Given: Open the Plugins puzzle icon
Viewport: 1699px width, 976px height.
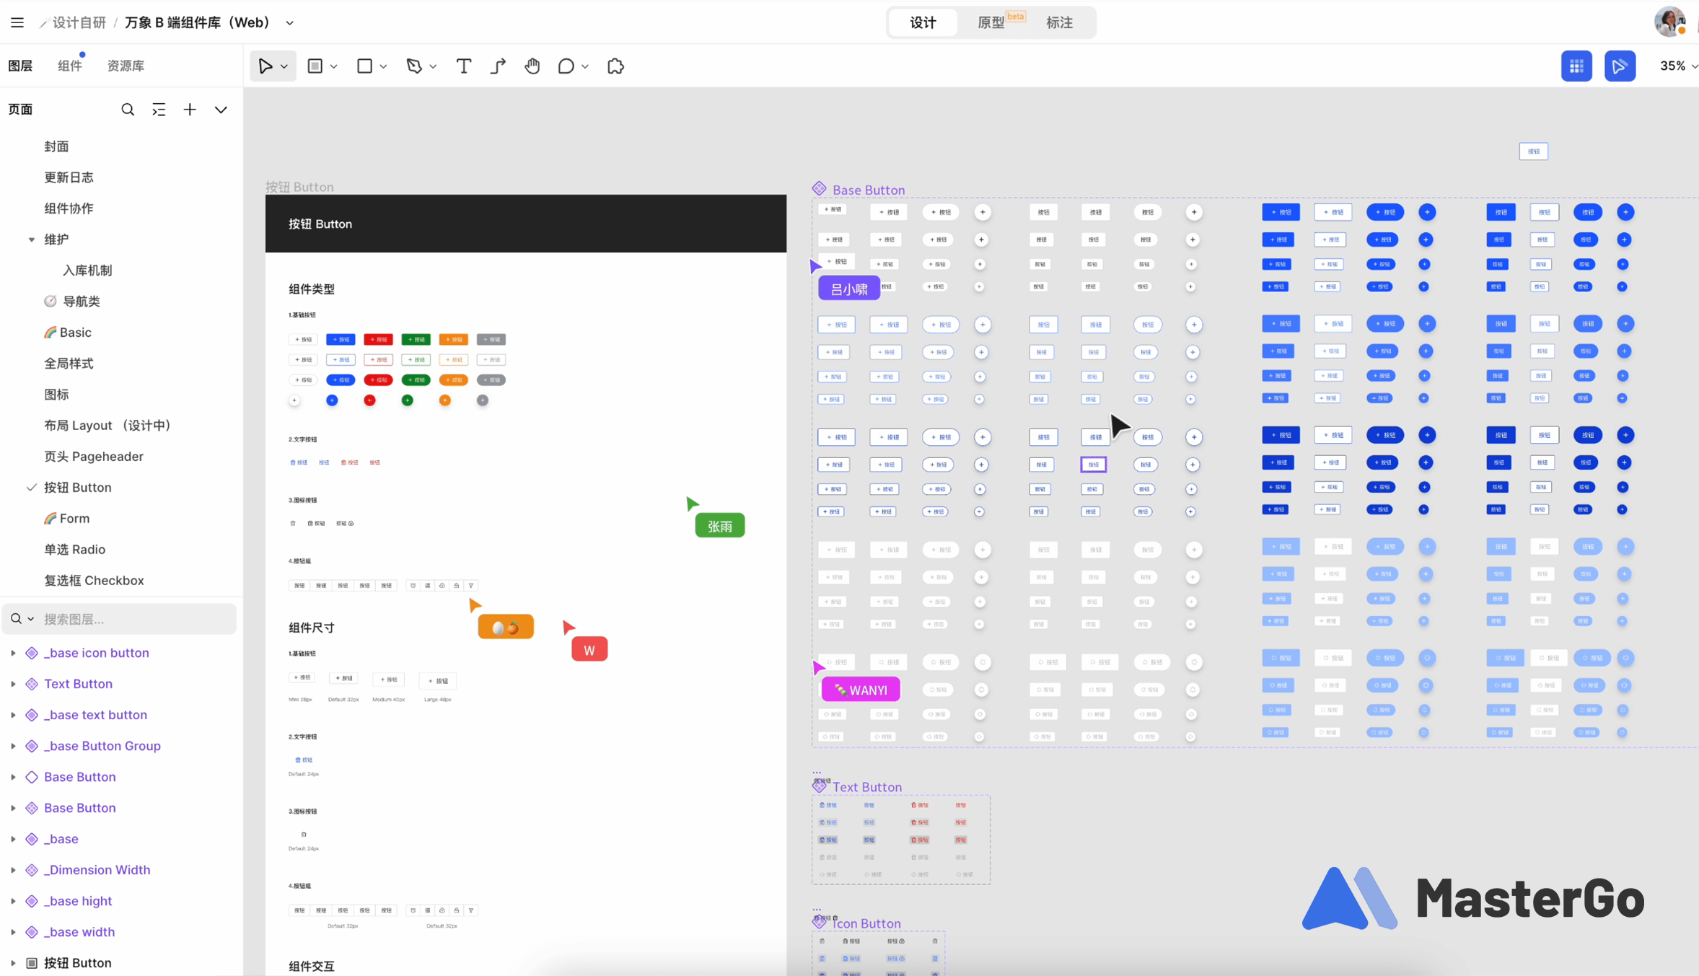Looking at the screenshot, I should [x=615, y=66].
